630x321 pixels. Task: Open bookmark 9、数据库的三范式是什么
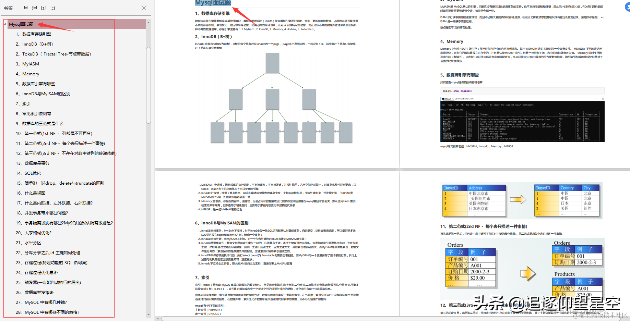(x=39, y=123)
